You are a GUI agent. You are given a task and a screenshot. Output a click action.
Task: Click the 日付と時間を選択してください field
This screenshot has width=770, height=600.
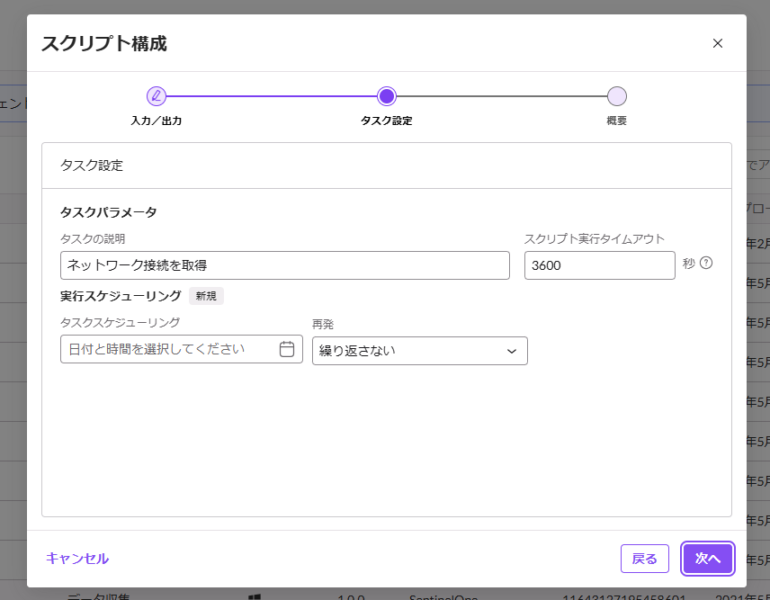coord(169,349)
